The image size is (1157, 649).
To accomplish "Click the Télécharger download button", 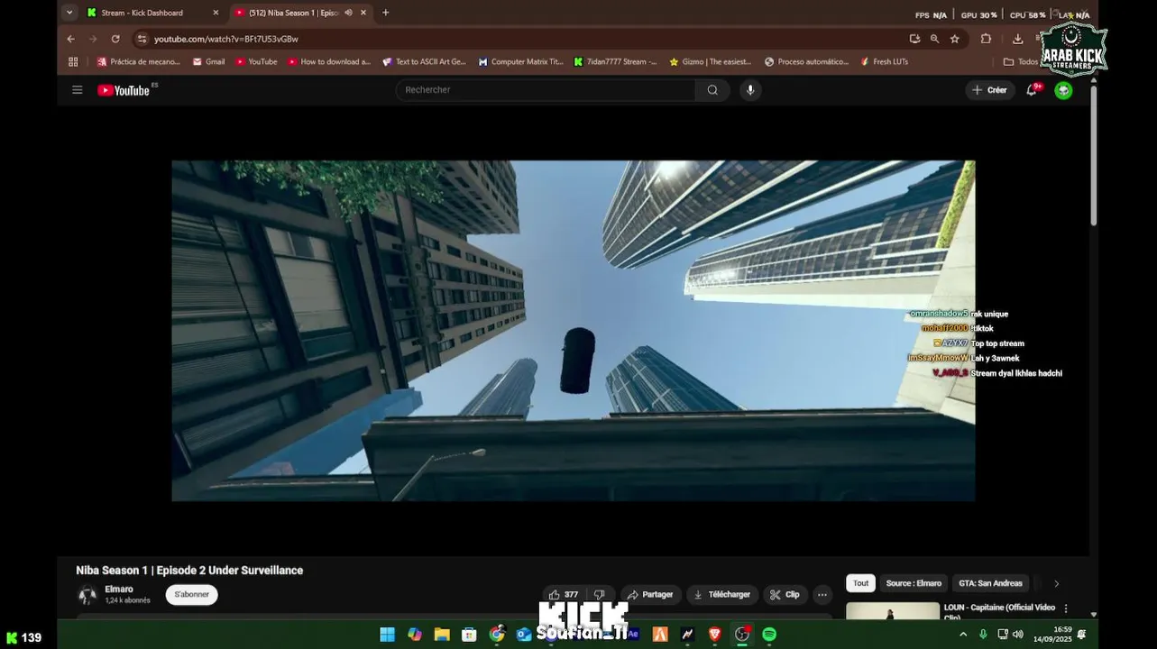I will point(722,595).
